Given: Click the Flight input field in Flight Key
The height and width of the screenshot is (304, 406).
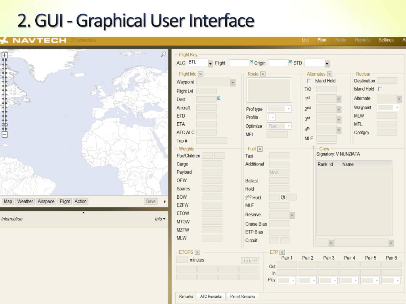Looking at the screenshot, I should [x=239, y=63].
